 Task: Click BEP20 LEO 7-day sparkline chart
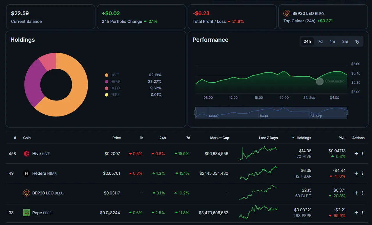(258, 192)
